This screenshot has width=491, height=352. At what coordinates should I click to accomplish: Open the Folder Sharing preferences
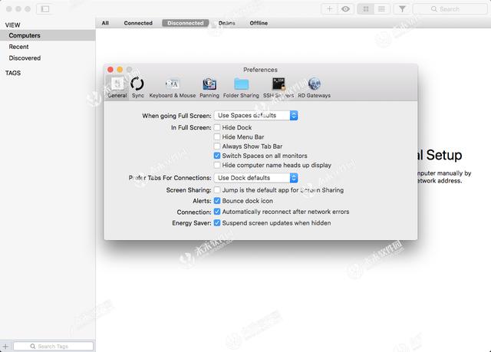point(241,87)
